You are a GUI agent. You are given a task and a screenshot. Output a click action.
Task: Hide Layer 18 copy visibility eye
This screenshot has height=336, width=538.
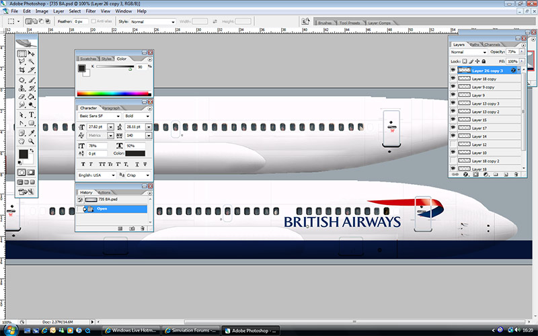click(x=453, y=79)
